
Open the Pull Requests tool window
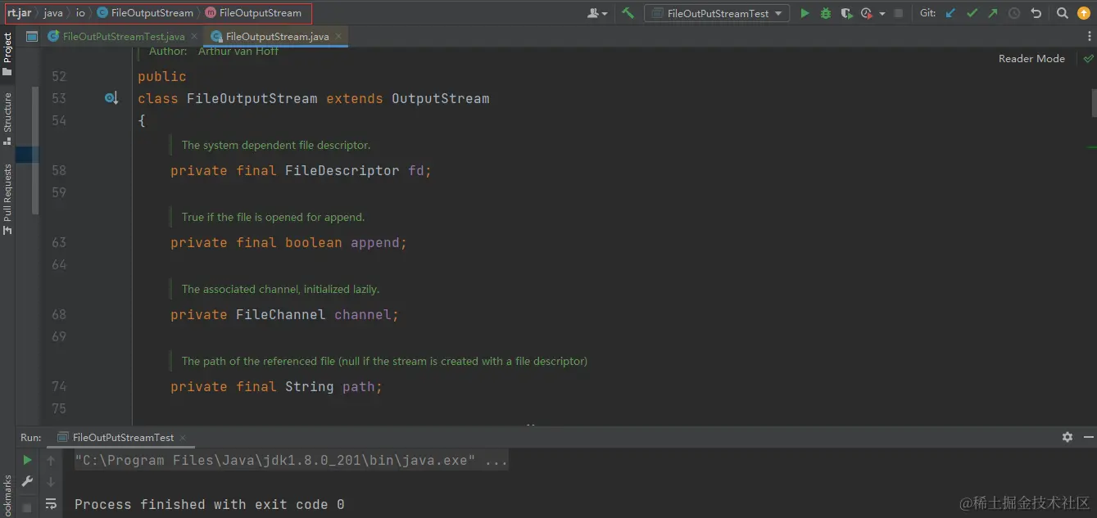coord(7,199)
